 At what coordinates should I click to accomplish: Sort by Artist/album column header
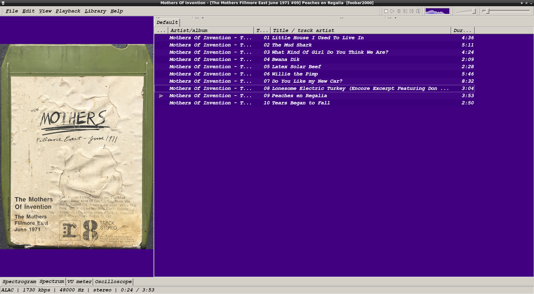[x=211, y=30]
